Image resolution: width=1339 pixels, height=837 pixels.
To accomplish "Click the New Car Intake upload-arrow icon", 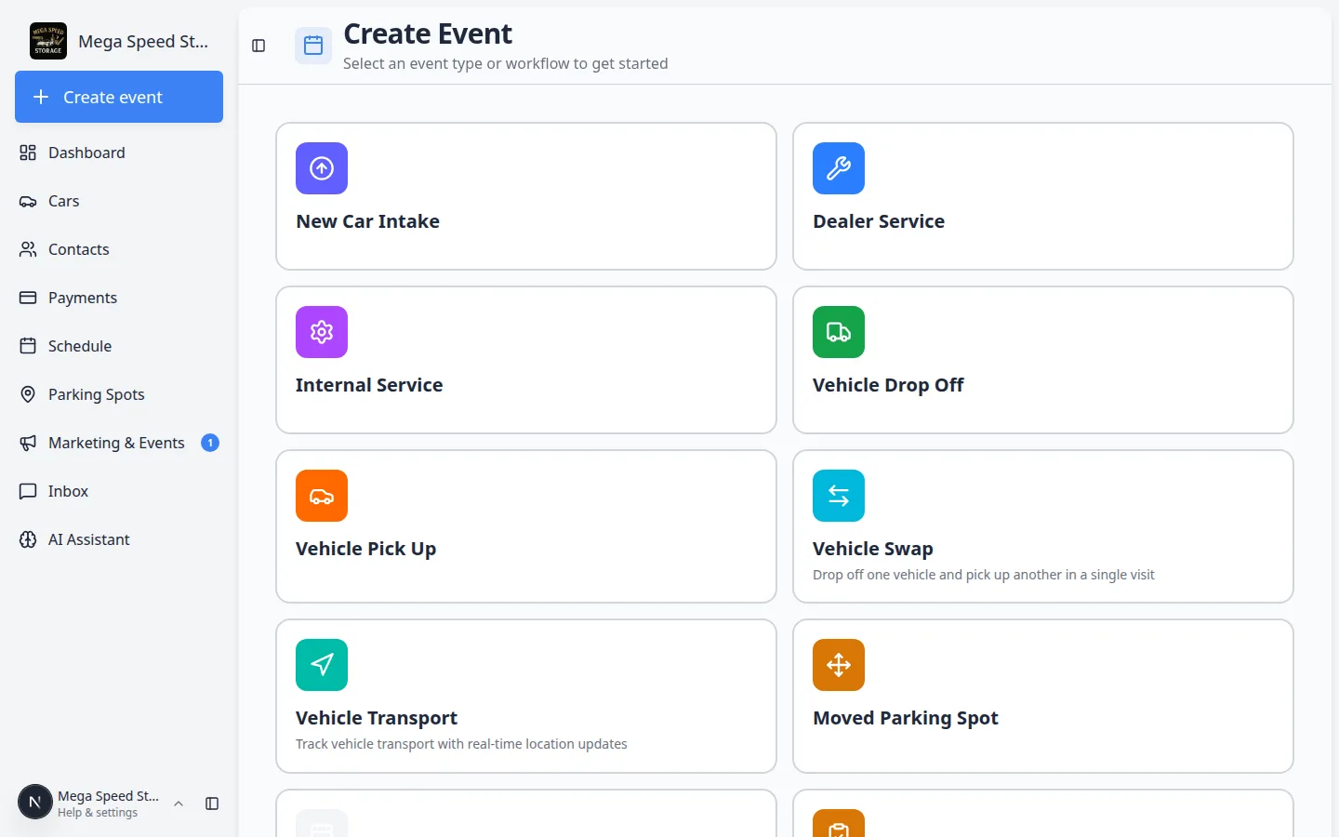I will pos(322,168).
